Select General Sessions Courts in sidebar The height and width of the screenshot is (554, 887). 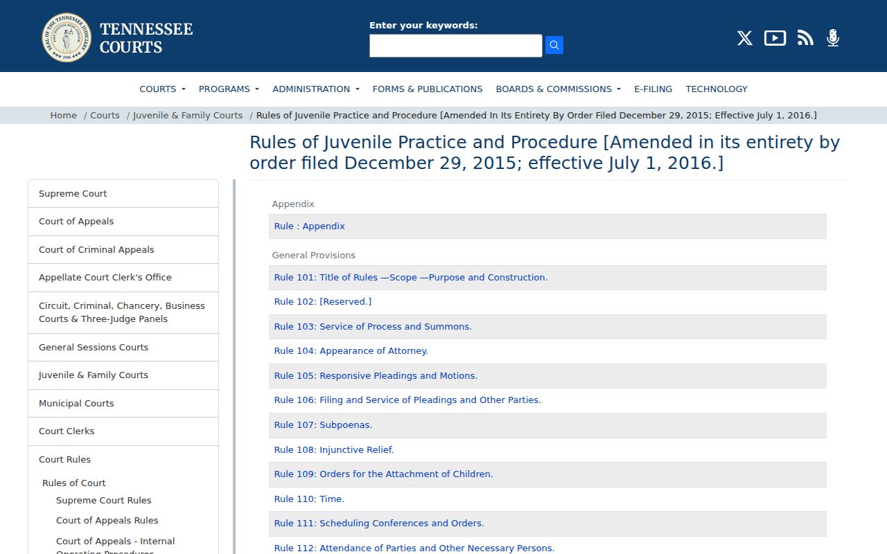(123, 348)
